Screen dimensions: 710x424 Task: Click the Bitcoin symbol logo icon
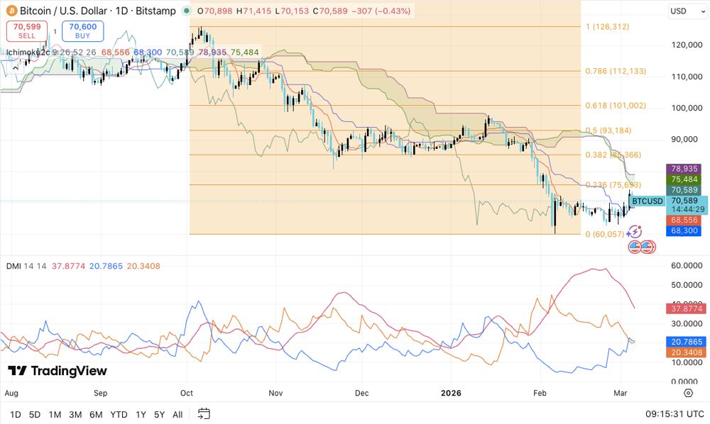pos(9,11)
